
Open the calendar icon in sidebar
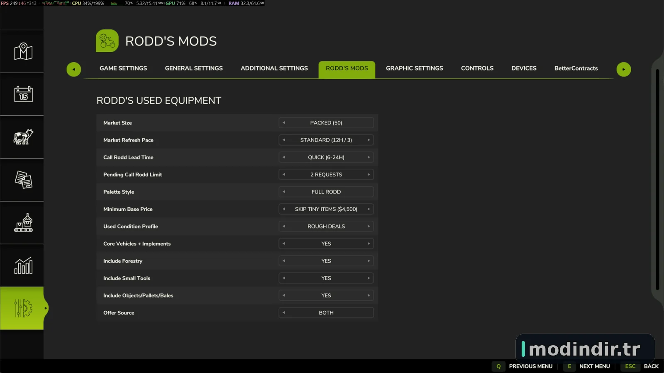click(x=23, y=94)
